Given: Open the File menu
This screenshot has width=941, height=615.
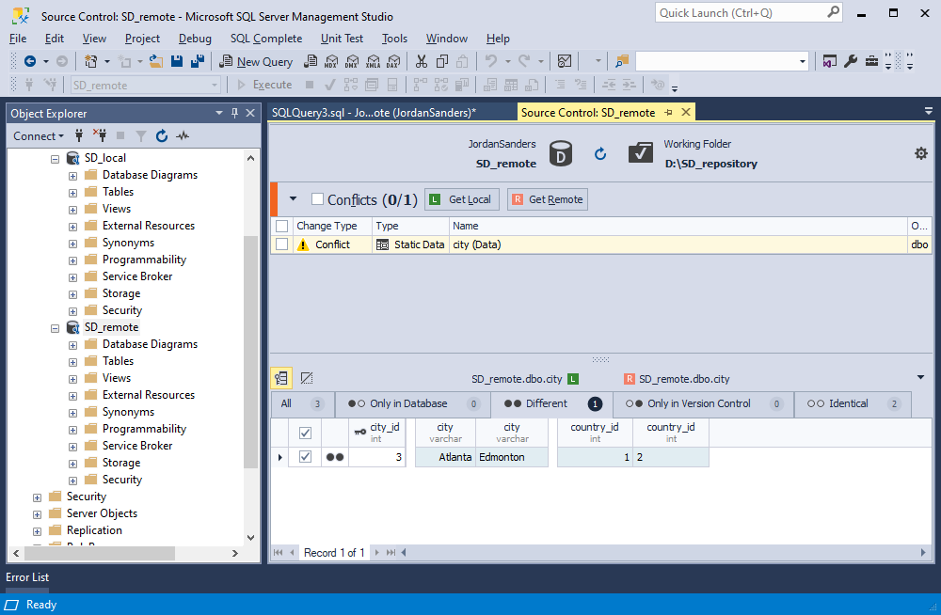Looking at the screenshot, I should pos(18,39).
